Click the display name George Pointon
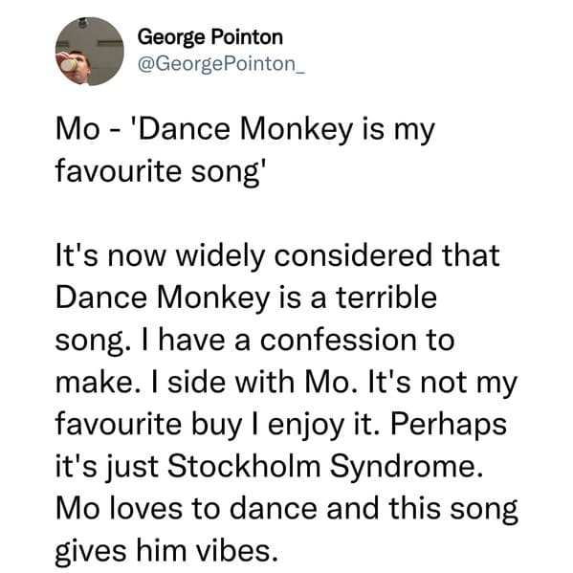Image resolution: width=573 pixels, height=573 pixels. coord(210,37)
